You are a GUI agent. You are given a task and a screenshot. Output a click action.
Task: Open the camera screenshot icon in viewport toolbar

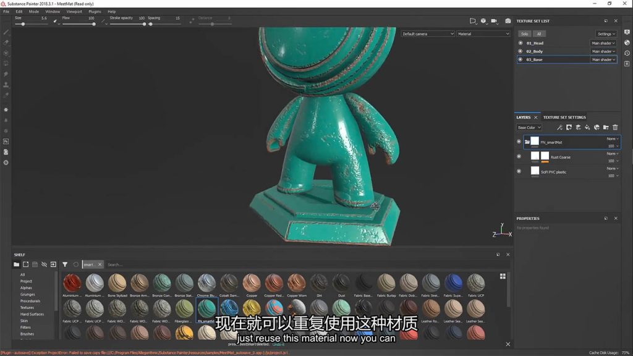tap(508, 21)
